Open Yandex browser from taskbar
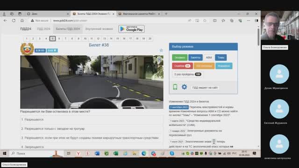This screenshot has width=299, height=168. point(78,154)
